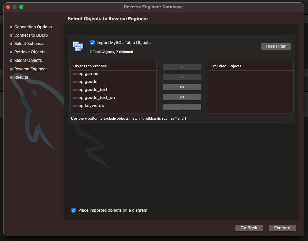Select shop.goods in the objects list
This screenshot has width=308, height=241.
point(114,81)
